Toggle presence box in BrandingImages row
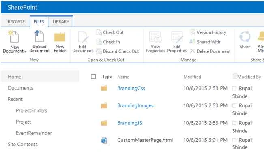 coord(234,105)
